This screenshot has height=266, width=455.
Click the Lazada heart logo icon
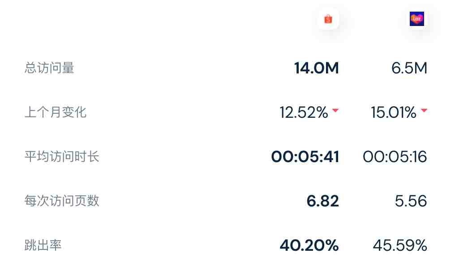(x=416, y=19)
